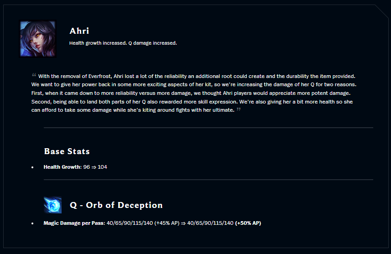The height and width of the screenshot is (254, 391).
Task: Click the cut corner of the panel border
Action: pos(382,11)
